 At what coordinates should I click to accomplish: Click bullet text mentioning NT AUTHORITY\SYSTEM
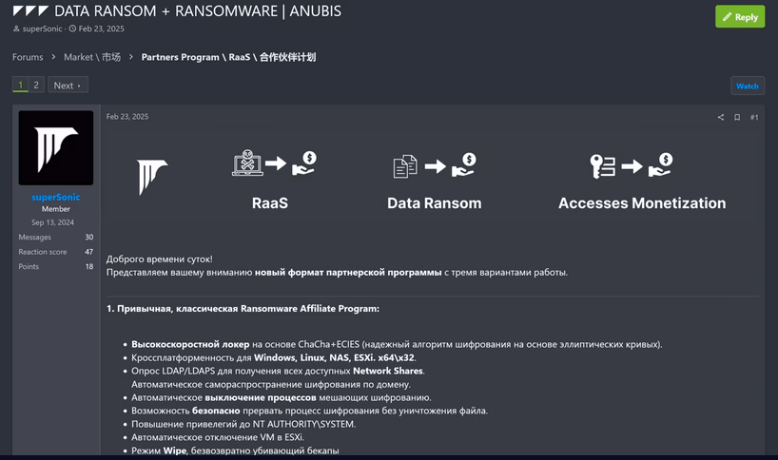243,424
